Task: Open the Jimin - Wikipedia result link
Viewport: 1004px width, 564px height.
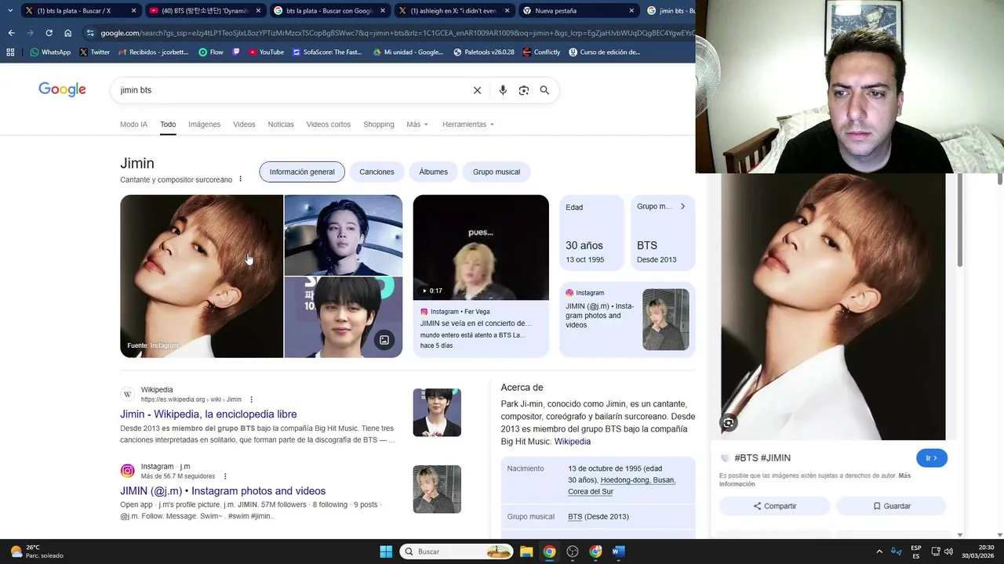Action: (209, 414)
